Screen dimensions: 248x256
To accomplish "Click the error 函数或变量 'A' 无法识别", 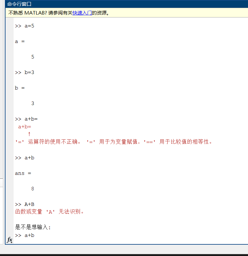I will (49, 212).
